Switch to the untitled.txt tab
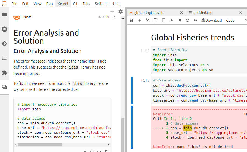The image size is (247, 152). point(202,13)
